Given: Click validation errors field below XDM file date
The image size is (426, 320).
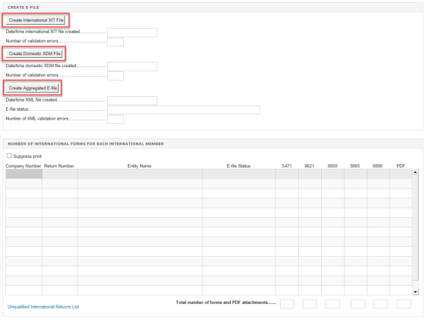Looking at the screenshot, I should [115, 75].
